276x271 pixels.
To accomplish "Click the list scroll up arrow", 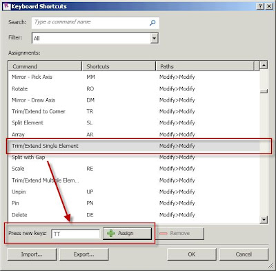I will [x=264, y=66].
